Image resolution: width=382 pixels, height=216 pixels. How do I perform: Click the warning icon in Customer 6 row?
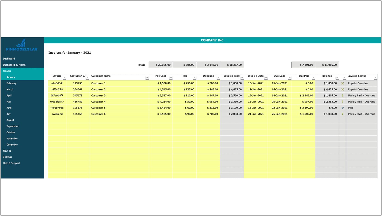click(342, 114)
